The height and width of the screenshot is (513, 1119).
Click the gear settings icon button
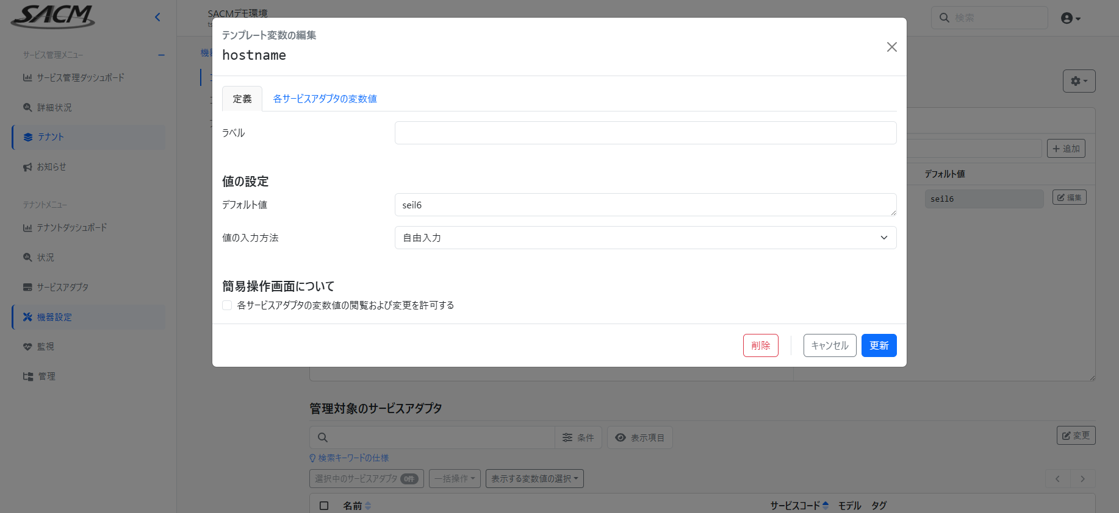[1079, 81]
